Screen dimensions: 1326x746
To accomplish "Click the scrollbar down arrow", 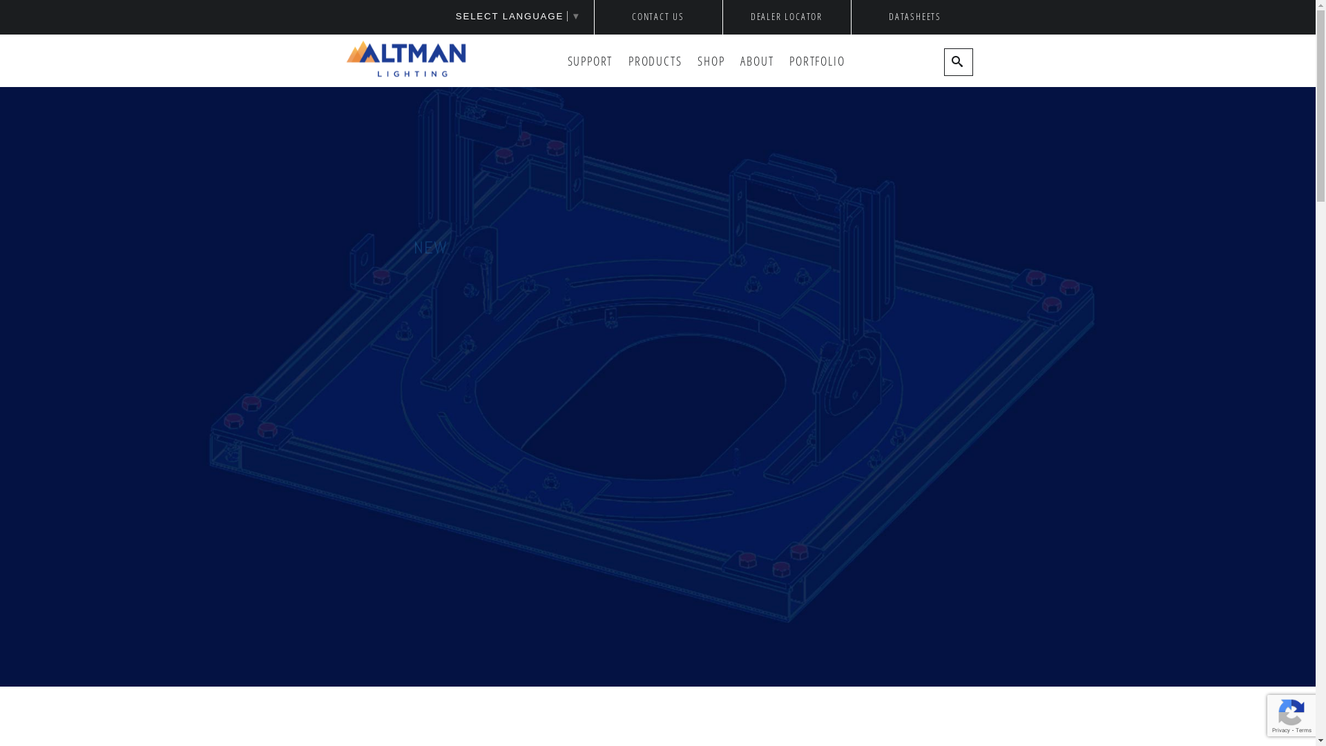I will coord(1320,740).
